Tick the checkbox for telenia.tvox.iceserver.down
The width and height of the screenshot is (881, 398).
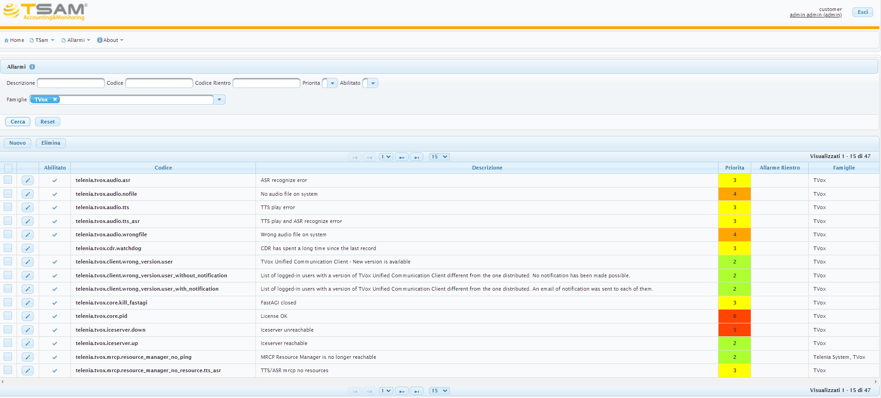click(8, 329)
